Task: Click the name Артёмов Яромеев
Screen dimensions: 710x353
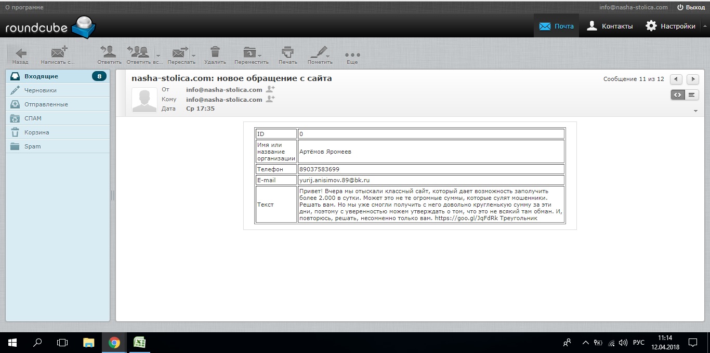Action: coord(325,152)
